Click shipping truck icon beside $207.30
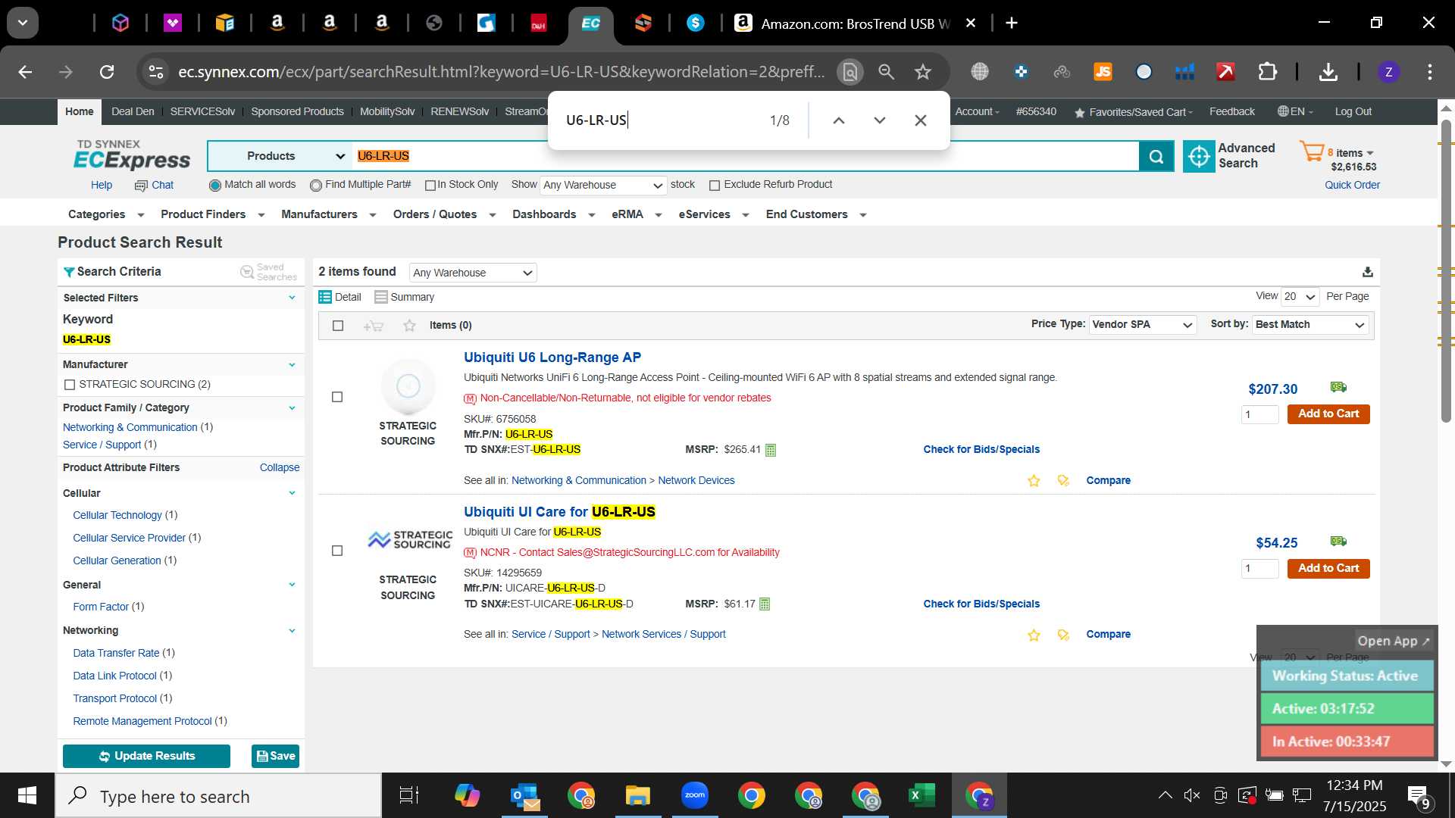The image size is (1455, 818). [1338, 387]
